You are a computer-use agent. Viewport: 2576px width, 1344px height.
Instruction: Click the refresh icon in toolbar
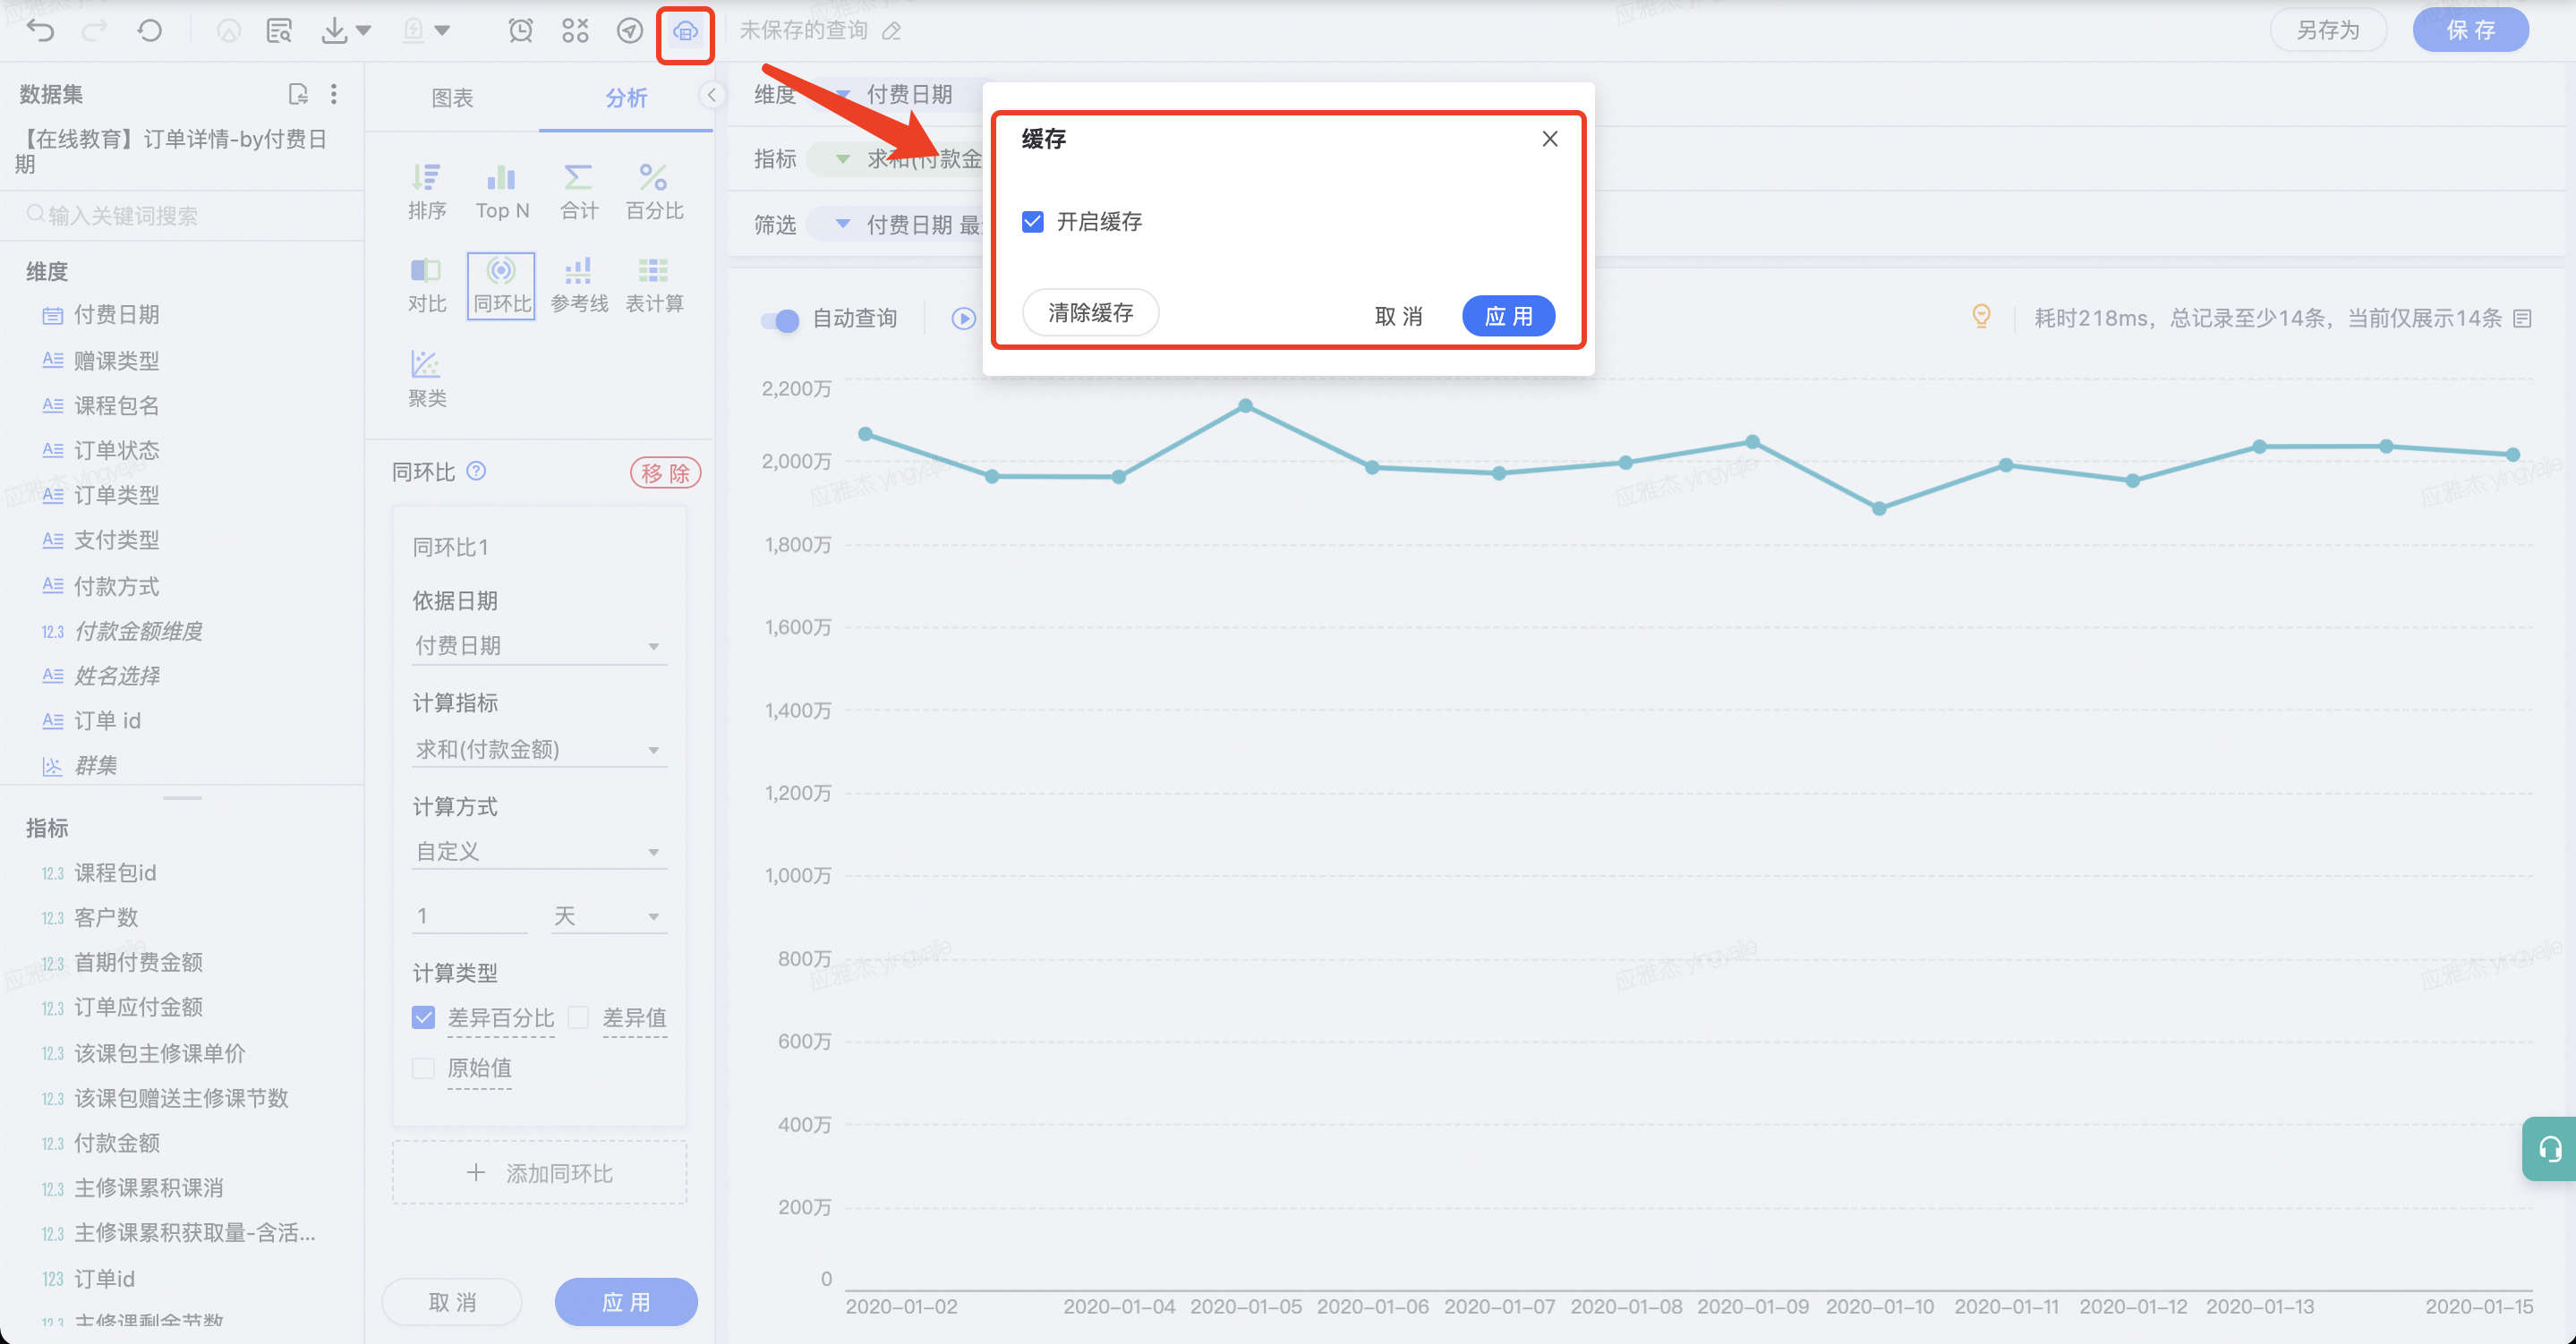[x=149, y=31]
